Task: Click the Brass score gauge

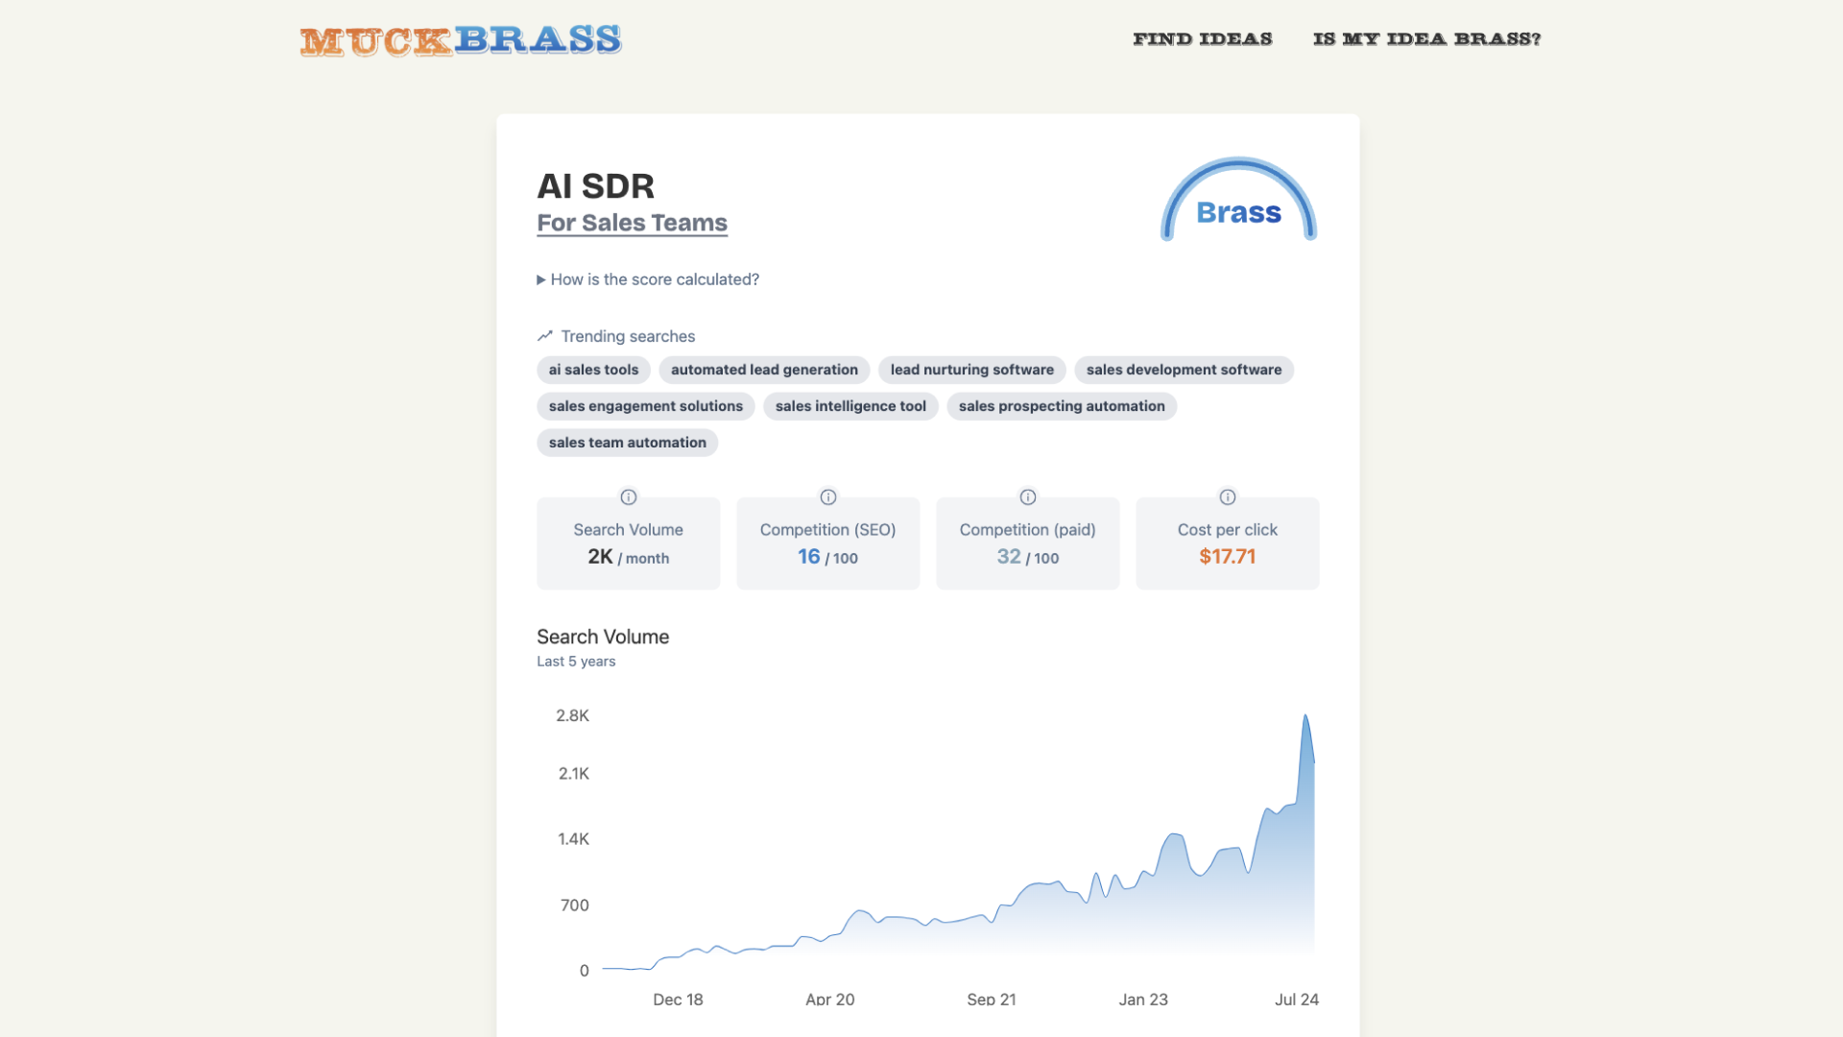Action: (1238, 200)
